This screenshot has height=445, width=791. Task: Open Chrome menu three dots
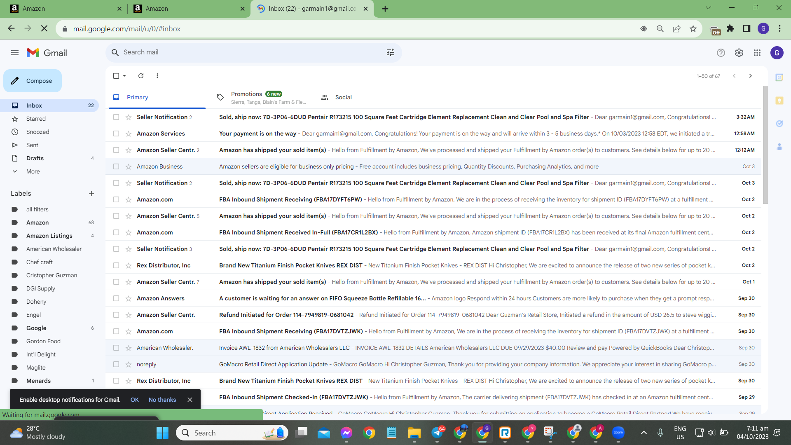click(779, 29)
